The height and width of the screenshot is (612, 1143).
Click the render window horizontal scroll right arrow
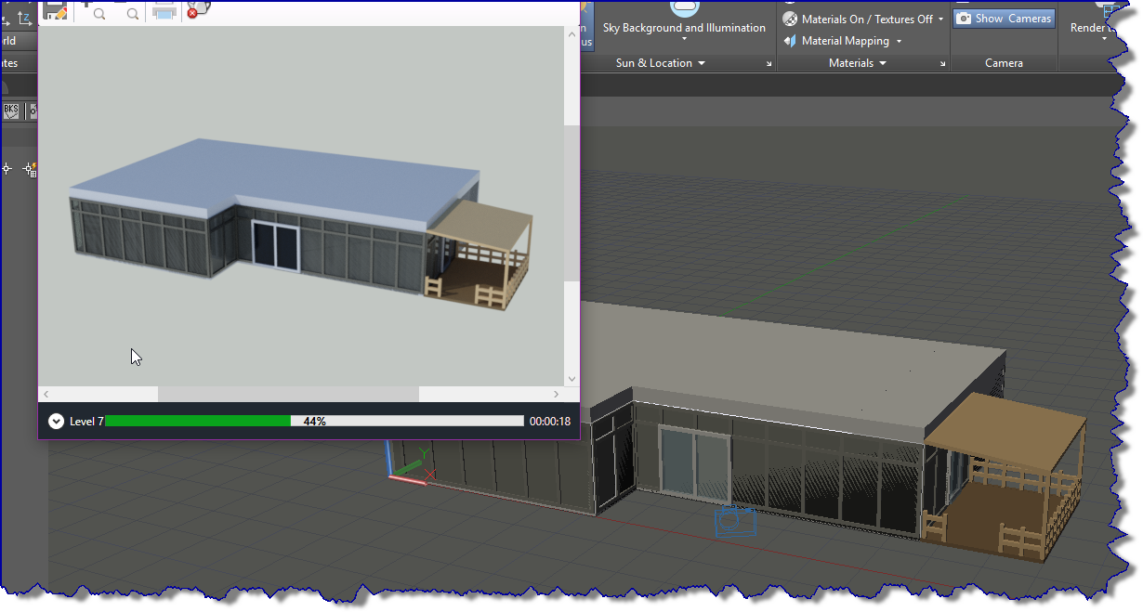(x=557, y=395)
